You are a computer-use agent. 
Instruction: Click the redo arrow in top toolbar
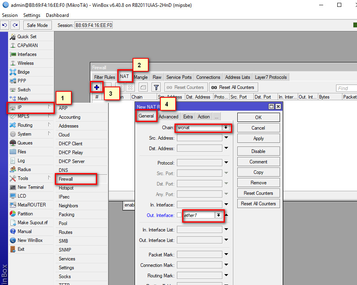15,25
